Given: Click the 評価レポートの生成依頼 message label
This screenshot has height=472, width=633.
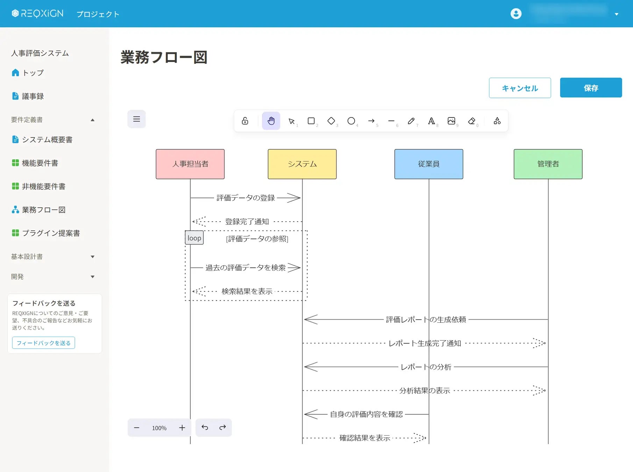Looking at the screenshot, I should tap(426, 320).
